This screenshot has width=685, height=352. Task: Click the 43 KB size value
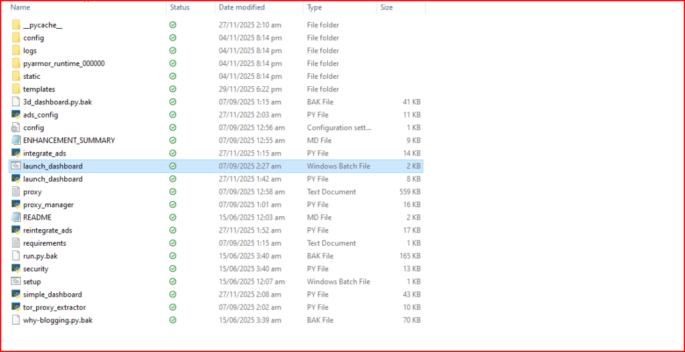tap(411, 295)
